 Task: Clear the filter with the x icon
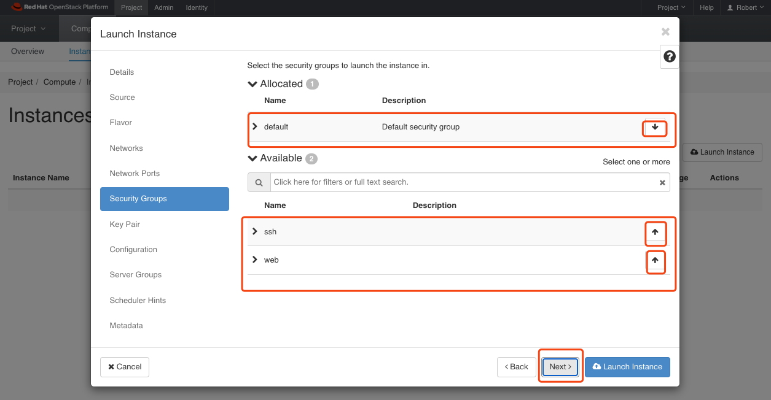[x=662, y=182]
